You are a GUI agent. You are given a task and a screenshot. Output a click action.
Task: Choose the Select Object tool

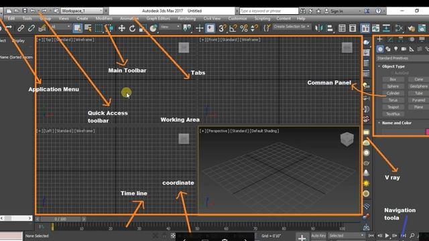point(78,28)
